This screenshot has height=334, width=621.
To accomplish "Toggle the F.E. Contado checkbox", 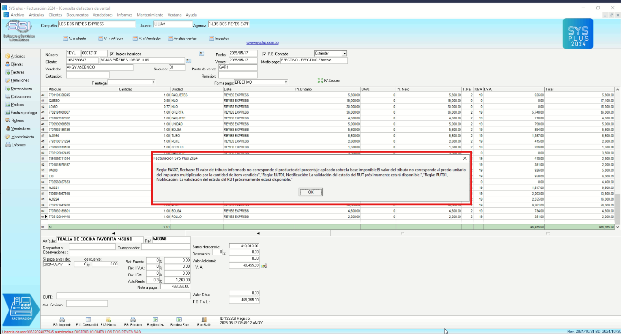I will [x=264, y=54].
